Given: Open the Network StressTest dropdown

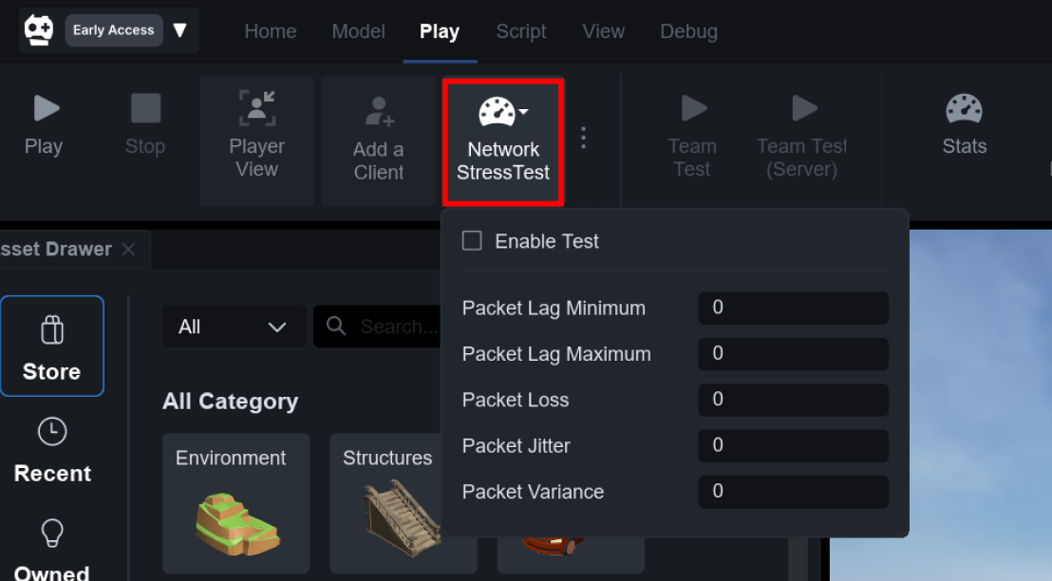Looking at the screenshot, I should click(x=503, y=141).
